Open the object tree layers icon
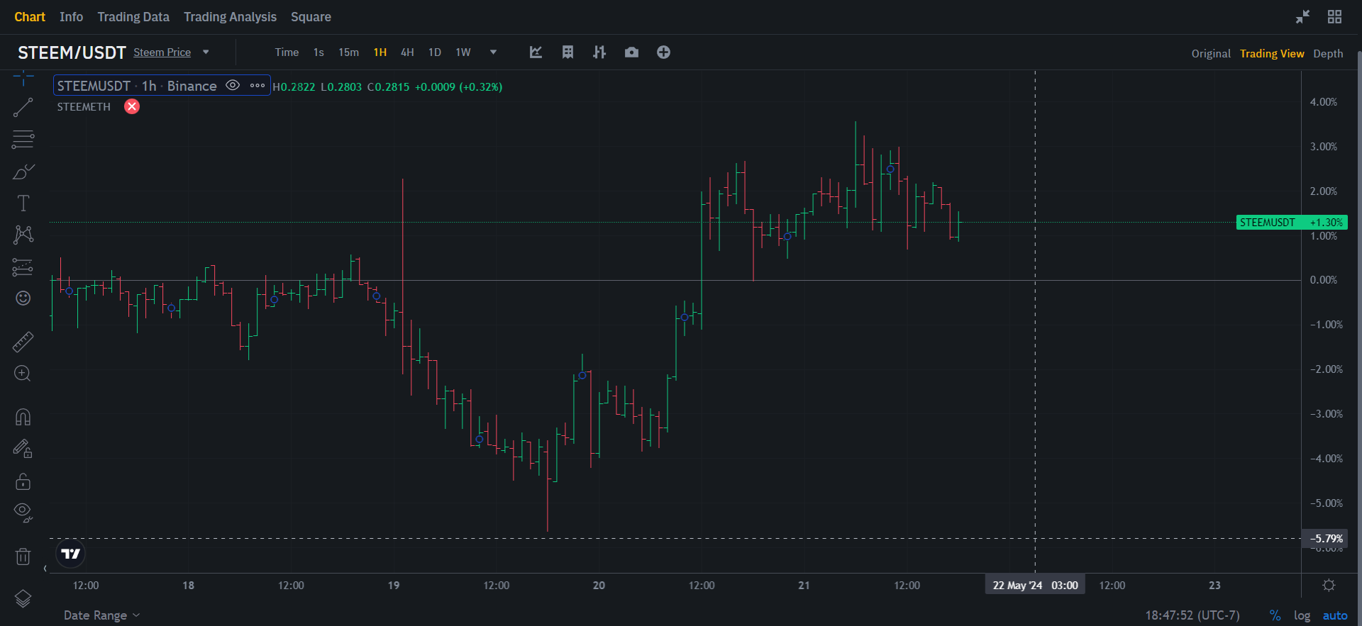 coord(23,599)
